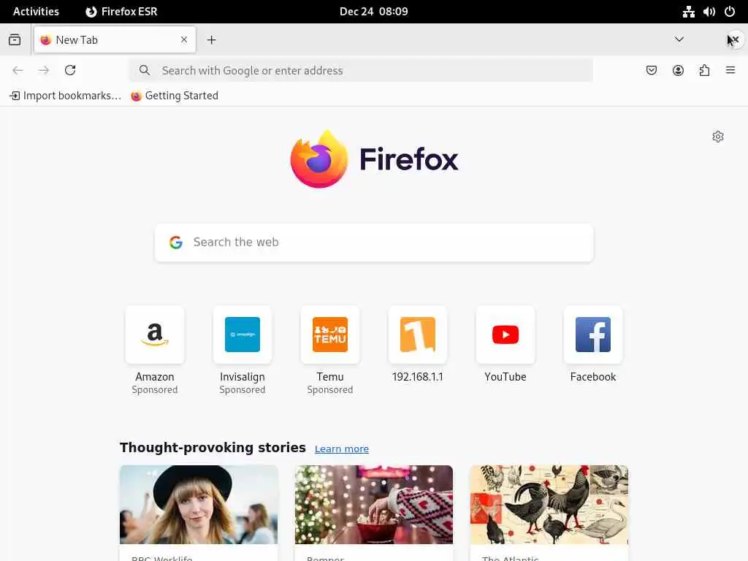This screenshot has width=748, height=561.
Task: Open the Getting Started bookmark
Action: [x=175, y=96]
